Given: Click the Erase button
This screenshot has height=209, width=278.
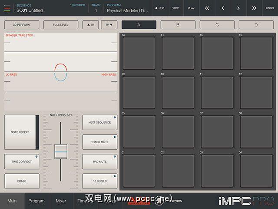Looking at the screenshot, I should click(x=22, y=181).
